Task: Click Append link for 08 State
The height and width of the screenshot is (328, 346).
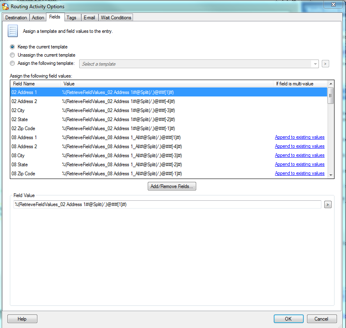Action: point(300,165)
